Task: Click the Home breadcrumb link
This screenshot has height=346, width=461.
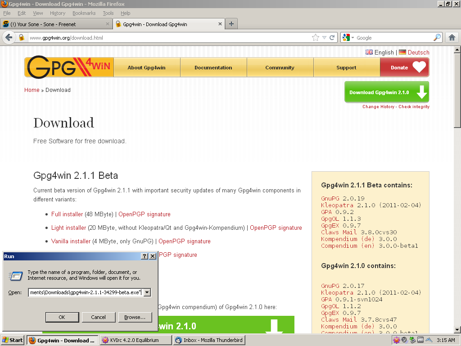Action: pyautogui.click(x=32, y=90)
